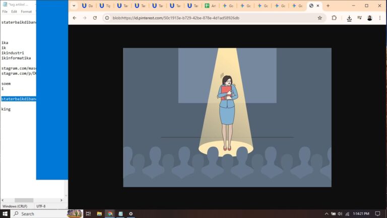Open the Chrome profile avatar
The height and width of the screenshot is (218, 387).
coord(369,18)
